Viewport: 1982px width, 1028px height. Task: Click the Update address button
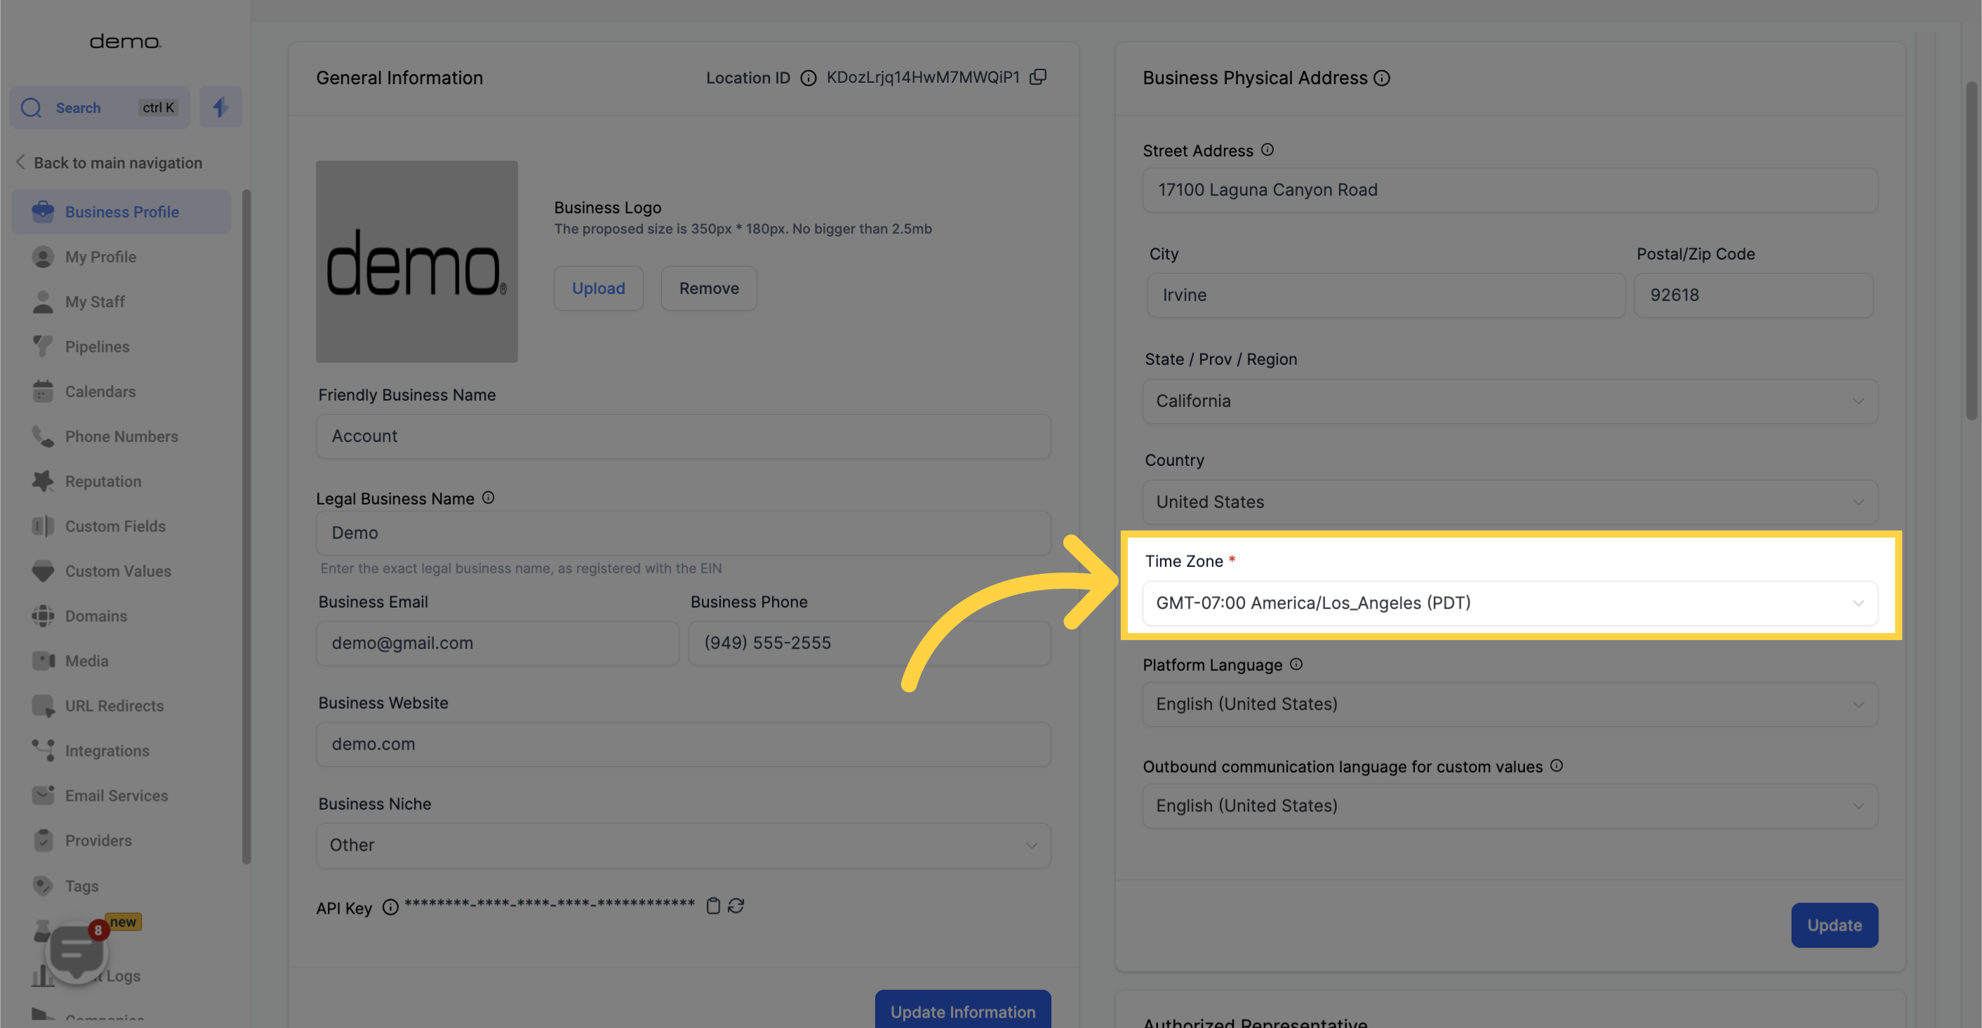click(1835, 925)
